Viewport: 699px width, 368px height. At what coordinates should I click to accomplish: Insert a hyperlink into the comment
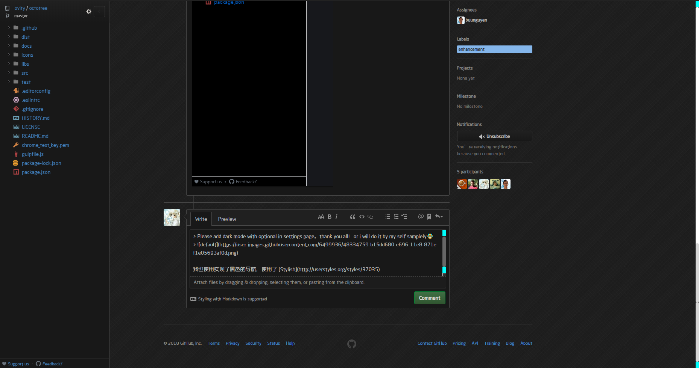(370, 217)
